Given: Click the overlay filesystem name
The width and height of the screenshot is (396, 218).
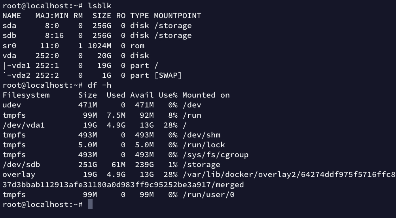Looking at the screenshot, I should 19,175.
